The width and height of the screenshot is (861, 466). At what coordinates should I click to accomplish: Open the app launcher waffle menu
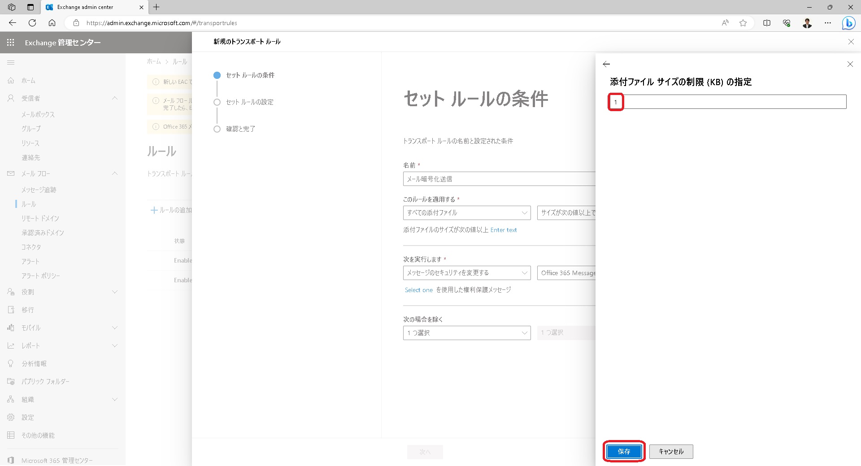(10, 42)
